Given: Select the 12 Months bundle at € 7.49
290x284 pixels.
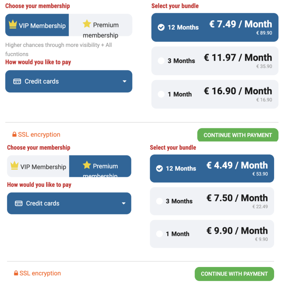Looking at the screenshot, I should tap(161, 27).
